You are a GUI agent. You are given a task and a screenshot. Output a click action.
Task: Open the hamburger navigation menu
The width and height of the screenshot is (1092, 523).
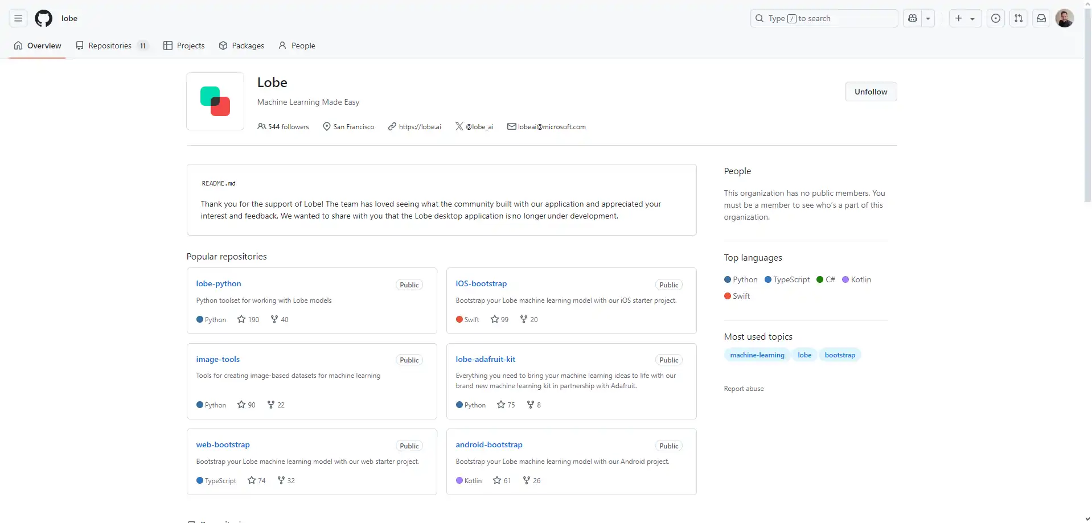pos(18,18)
